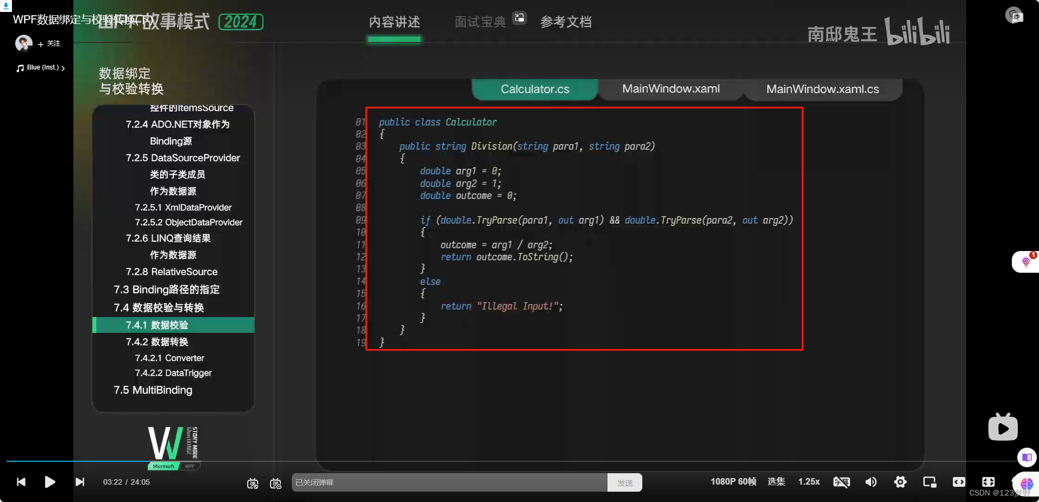
Task: Open player settings gear
Action: click(x=900, y=482)
